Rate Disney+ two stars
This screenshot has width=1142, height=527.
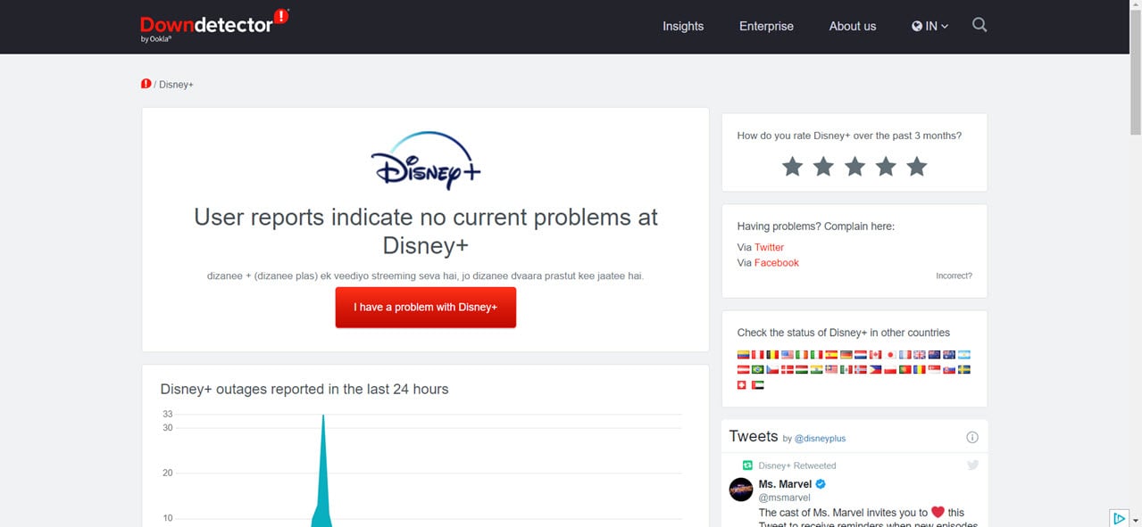pyautogui.click(x=823, y=166)
